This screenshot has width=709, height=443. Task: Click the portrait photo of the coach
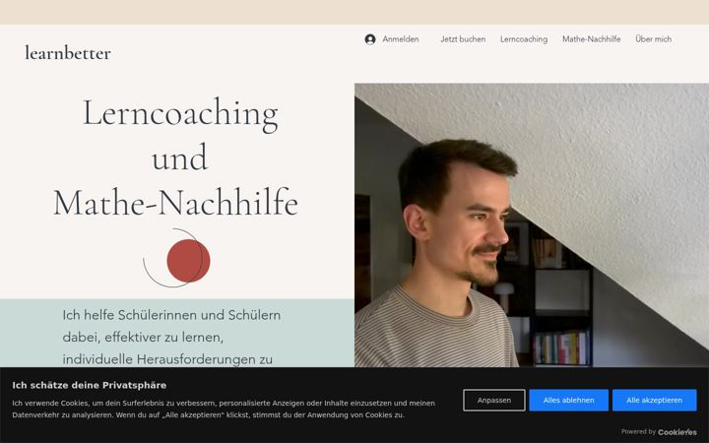pyautogui.click(x=532, y=224)
